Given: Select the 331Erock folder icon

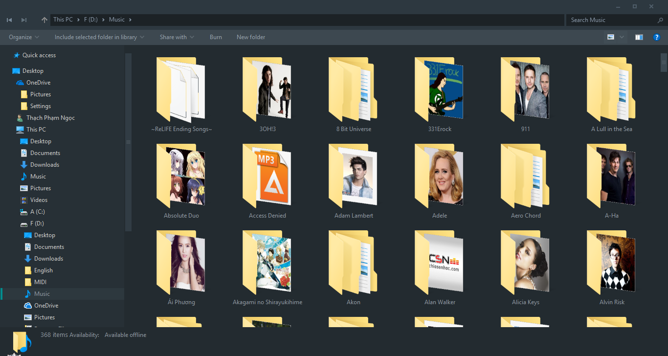Looking at the screenshot, I should (x=440, y=89).
